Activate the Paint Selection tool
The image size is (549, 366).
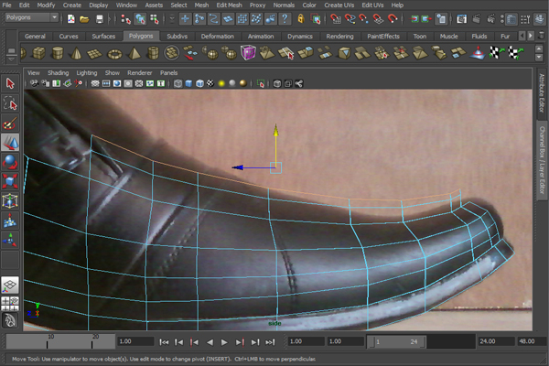click(x=10, y=123)
